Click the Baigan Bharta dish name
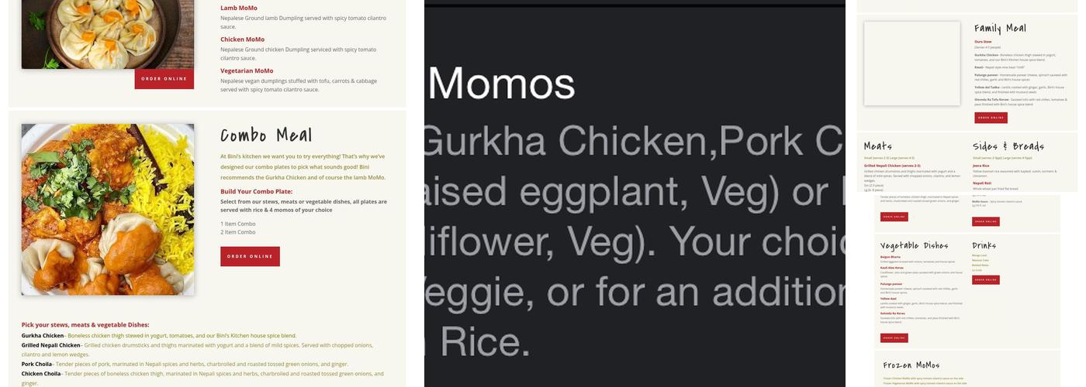Image resolution: width=1086 pixels, height=387 pixels. pyautogui.click(x=890, y=257)
